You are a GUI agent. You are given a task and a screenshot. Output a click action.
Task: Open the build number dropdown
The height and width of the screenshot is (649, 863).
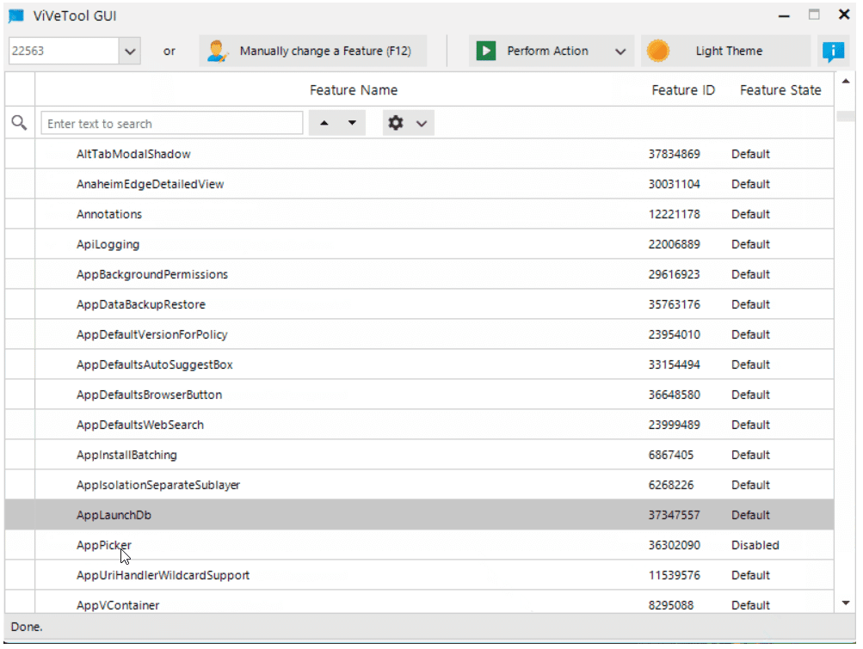coord(130,52)
